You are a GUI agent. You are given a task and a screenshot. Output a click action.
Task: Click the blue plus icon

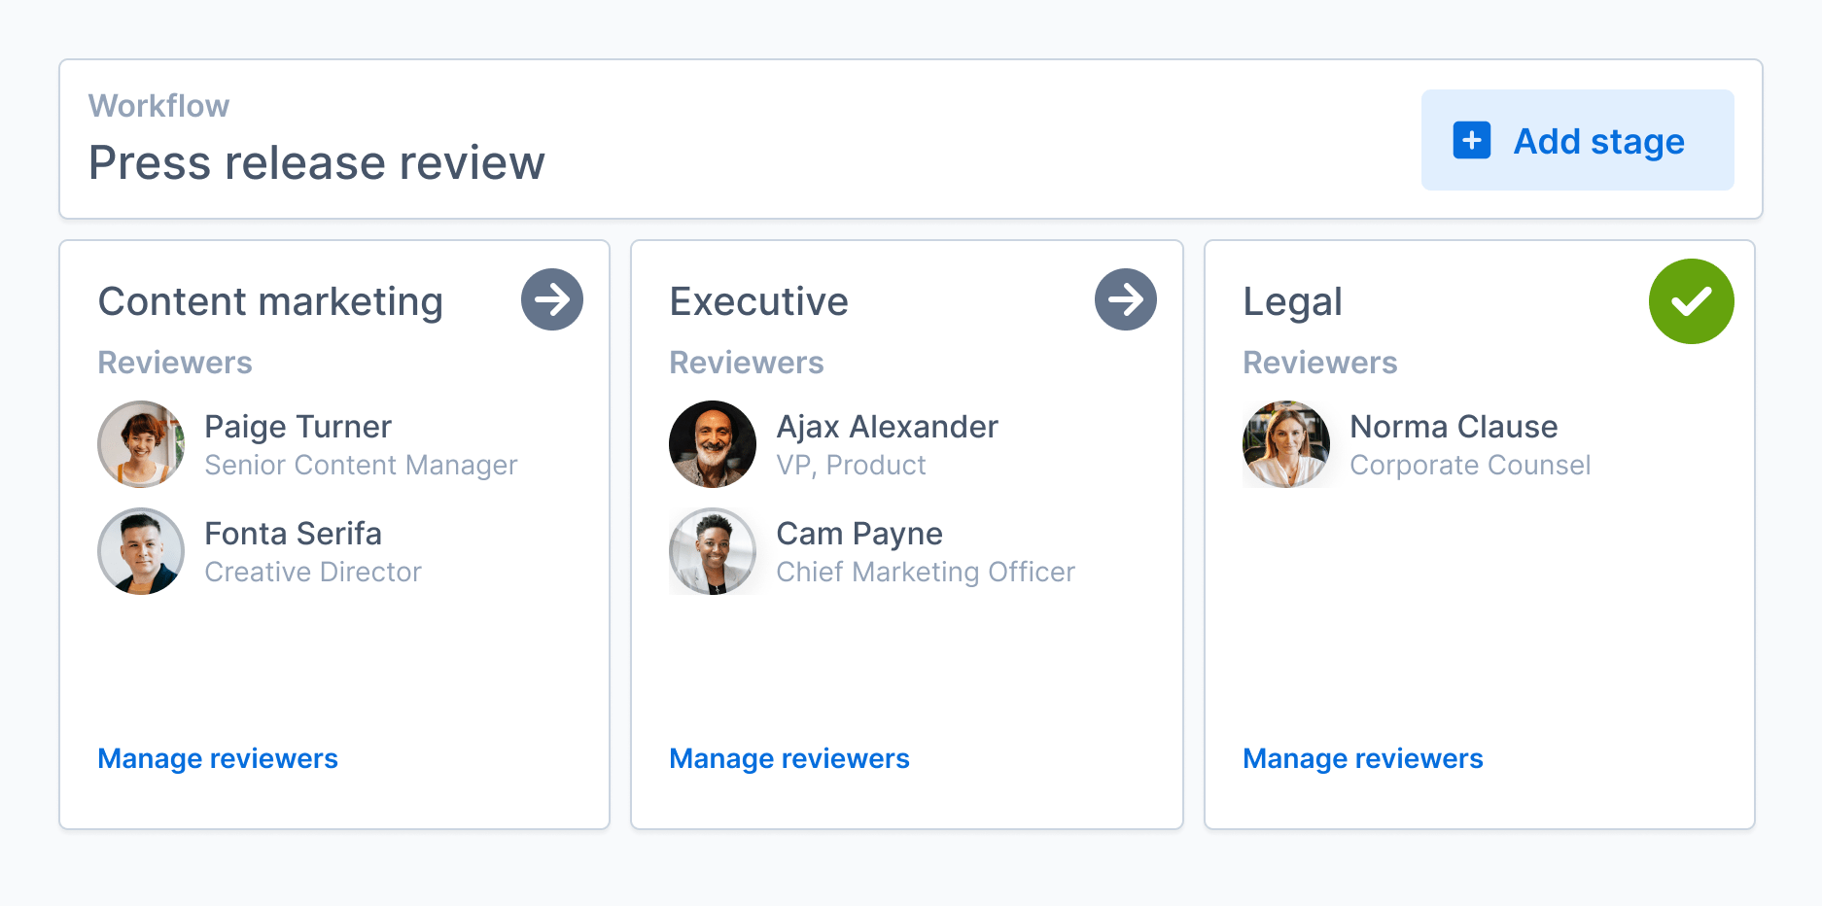[x=1471, y=140]
